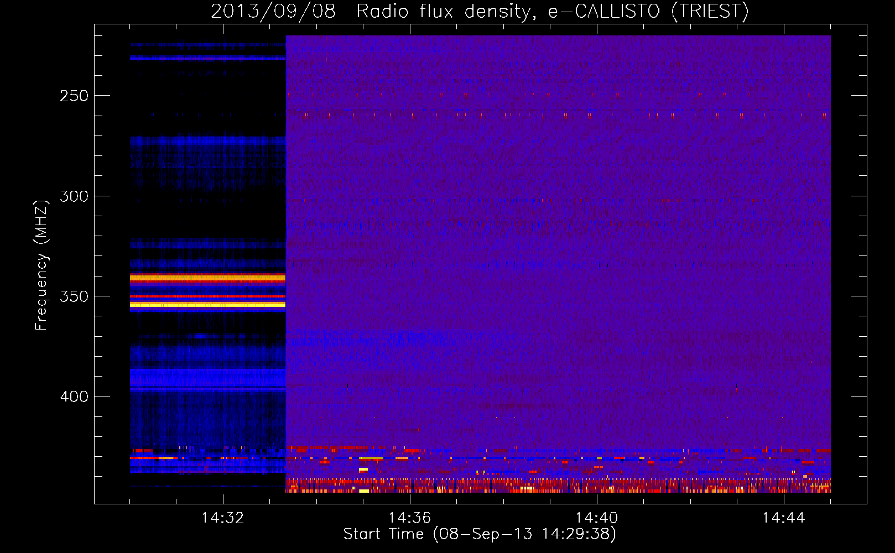The width and height of the screenshot is (895, 553).
Task: Click the 14:36 time tick label
Action: [x=409, y=518]
